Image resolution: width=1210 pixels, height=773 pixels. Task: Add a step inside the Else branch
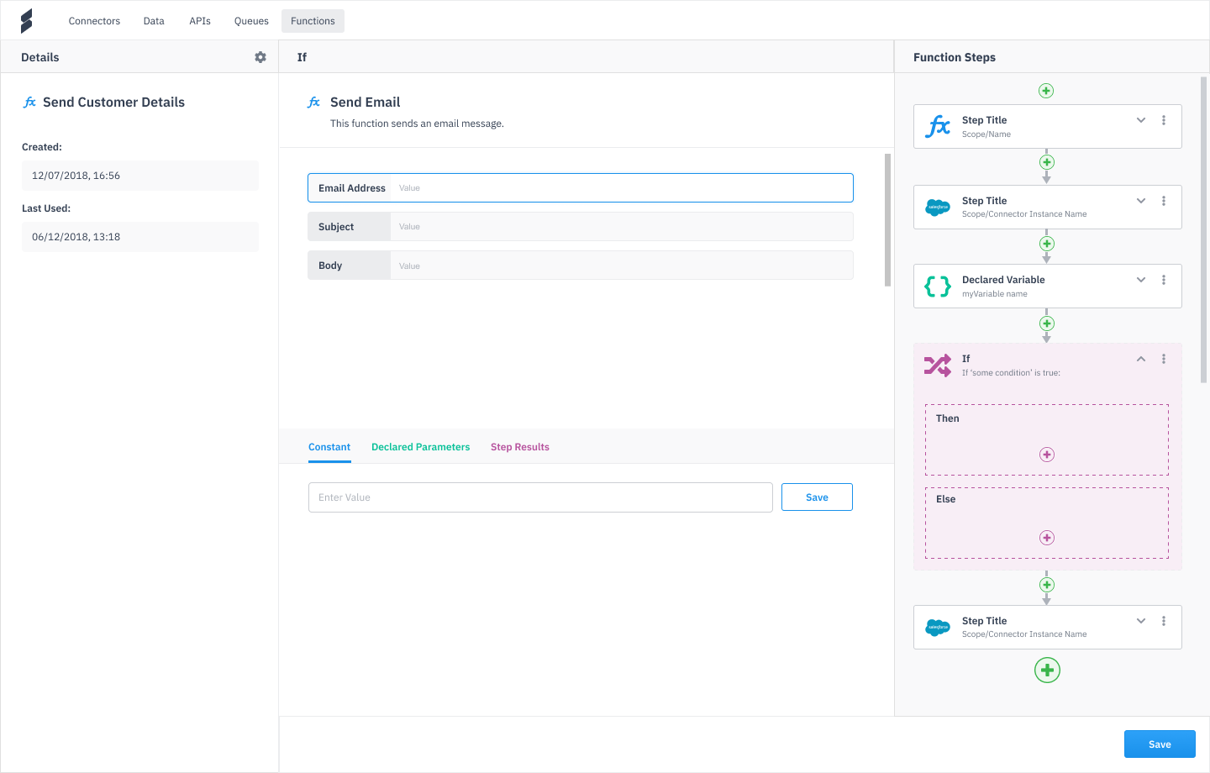[x=1046, y=537]
